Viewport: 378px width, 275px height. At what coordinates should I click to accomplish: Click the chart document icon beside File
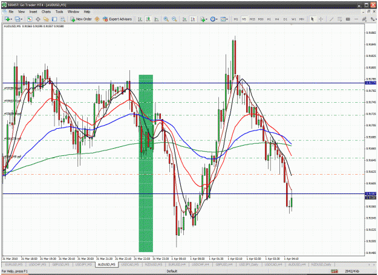5,11
